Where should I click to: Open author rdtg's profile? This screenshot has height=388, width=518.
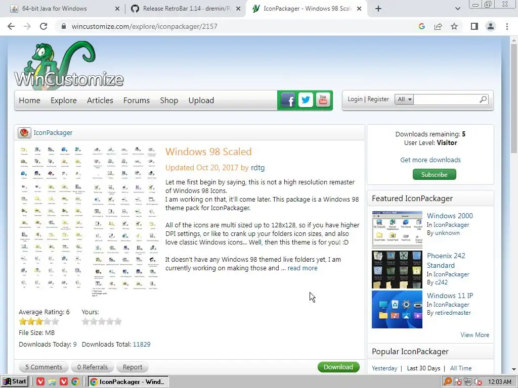point(257,168)
